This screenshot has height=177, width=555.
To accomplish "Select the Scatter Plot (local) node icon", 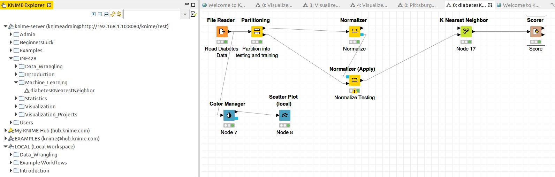I will coord(284,115).
